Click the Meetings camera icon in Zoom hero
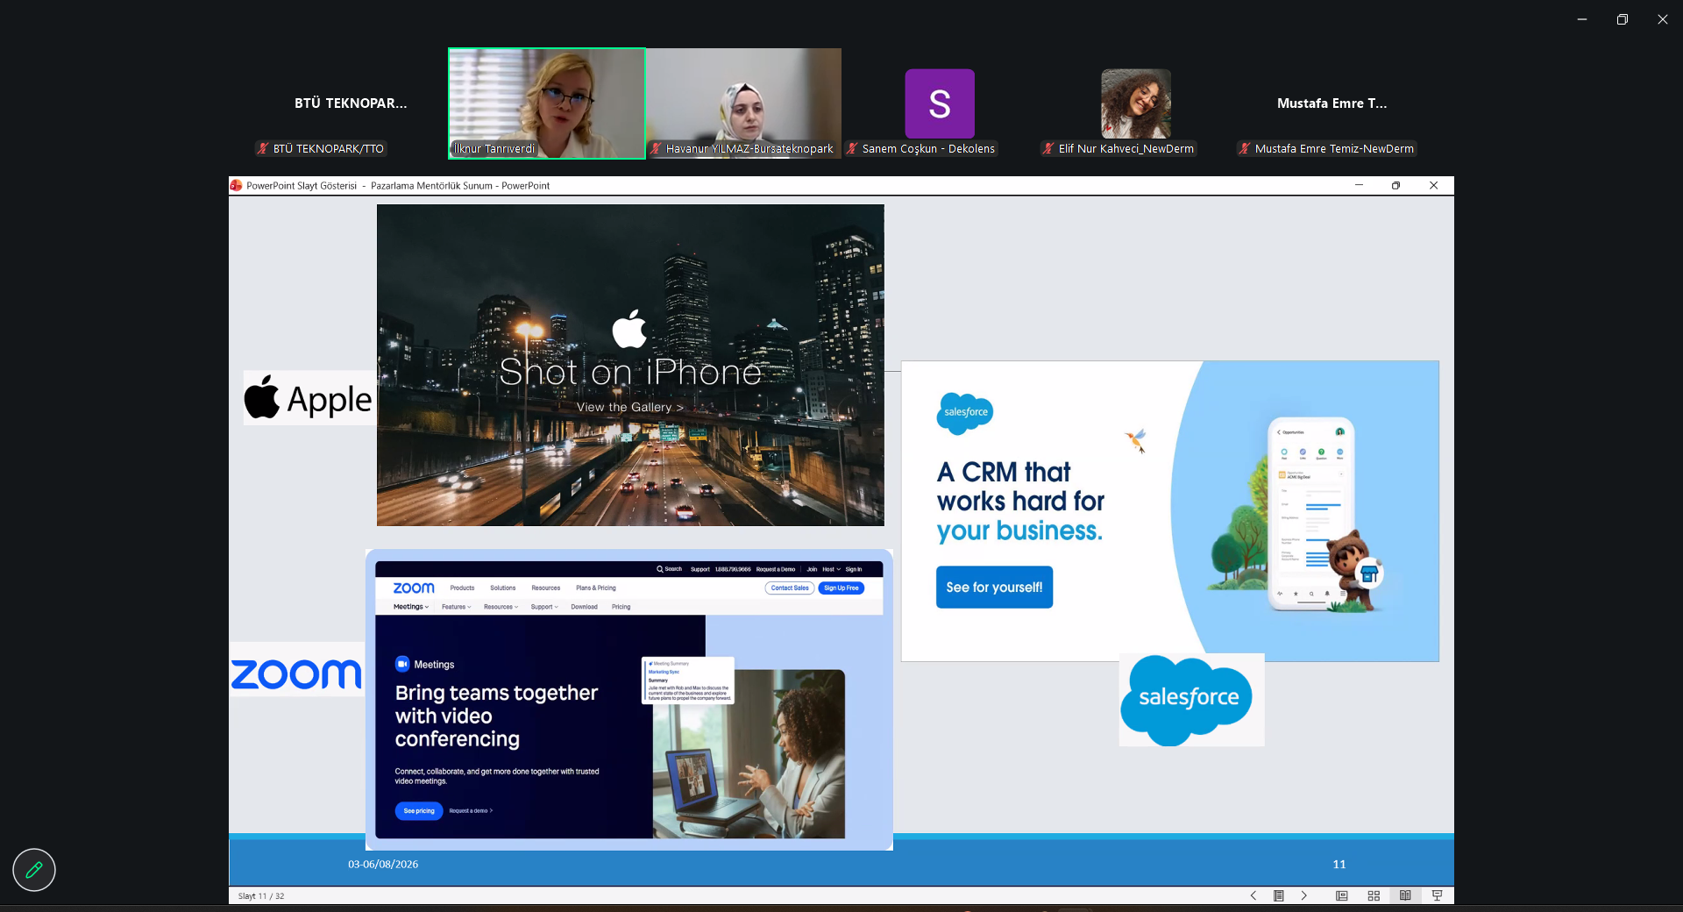This screenshot has height=912, width=1683. [402, 664]
